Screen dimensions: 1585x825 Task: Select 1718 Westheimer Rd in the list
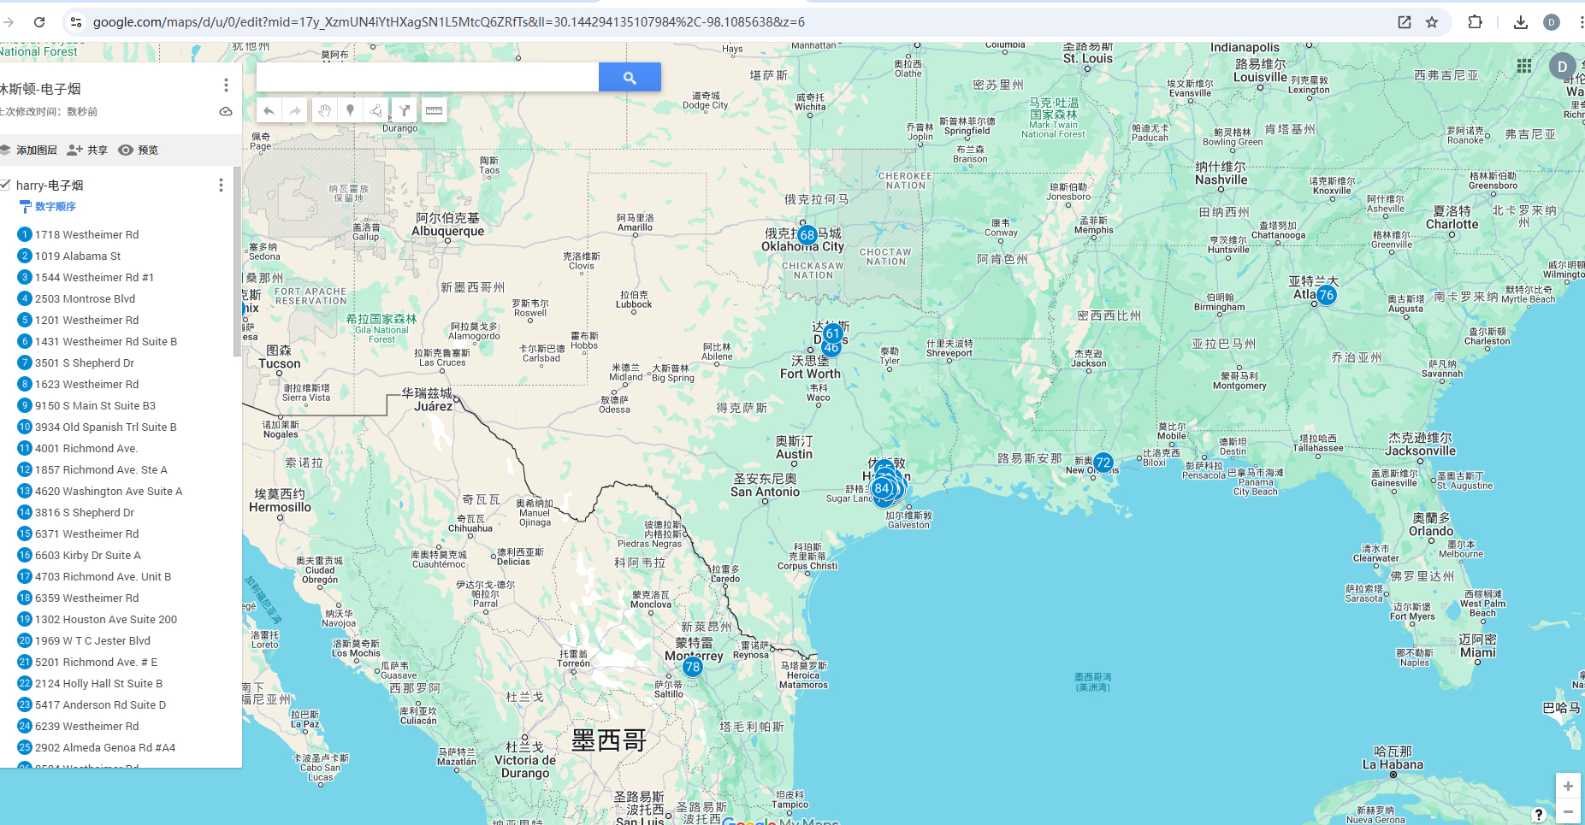coord(86,234)
